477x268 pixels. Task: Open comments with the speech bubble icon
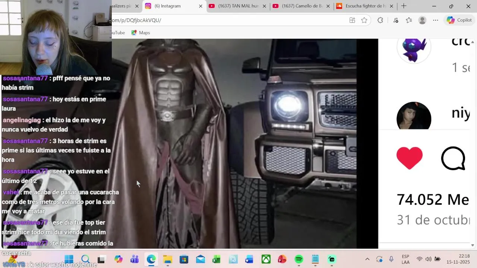point(453,158)
